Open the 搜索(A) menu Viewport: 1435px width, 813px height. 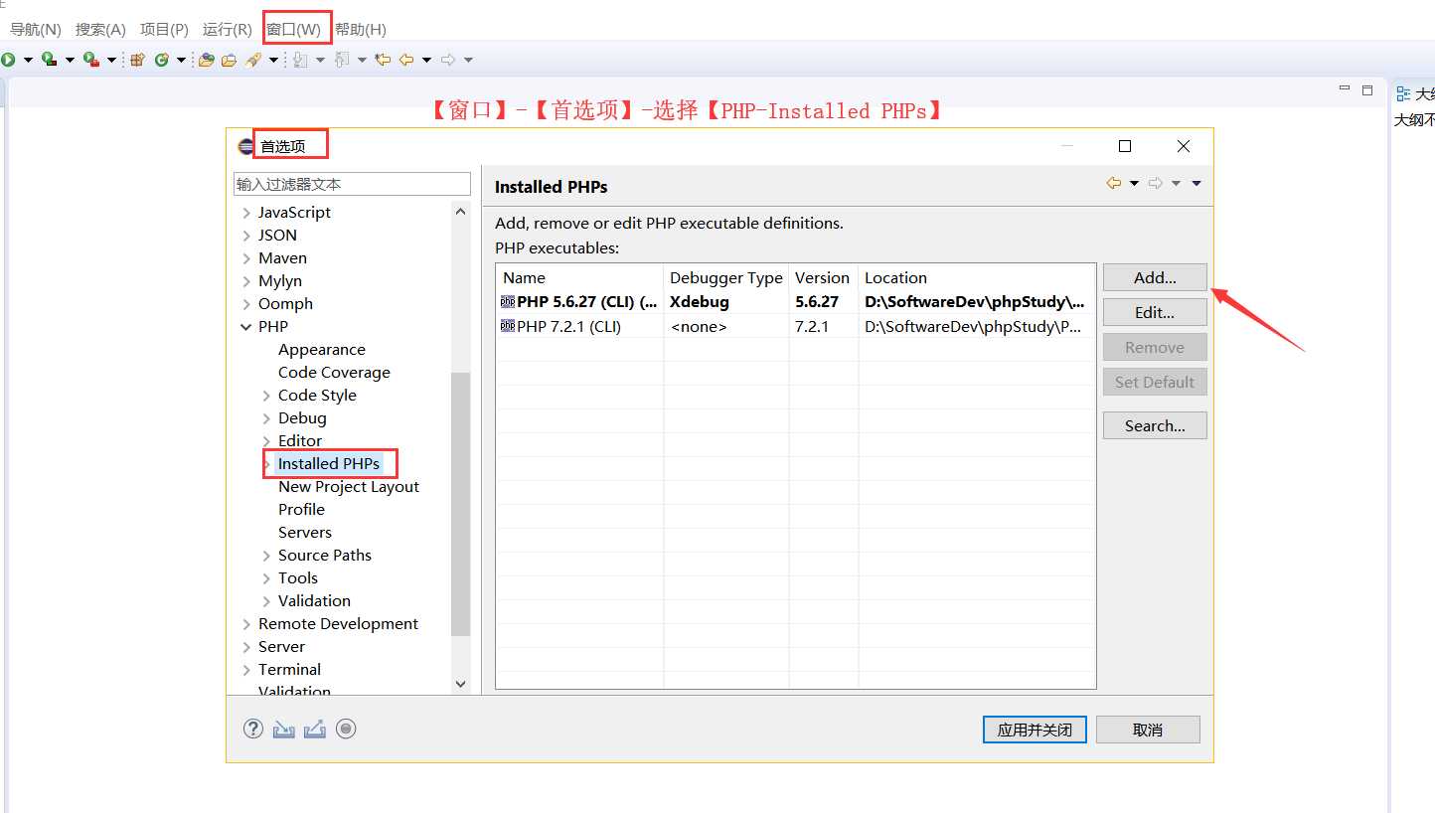click(x=100, y=29)
